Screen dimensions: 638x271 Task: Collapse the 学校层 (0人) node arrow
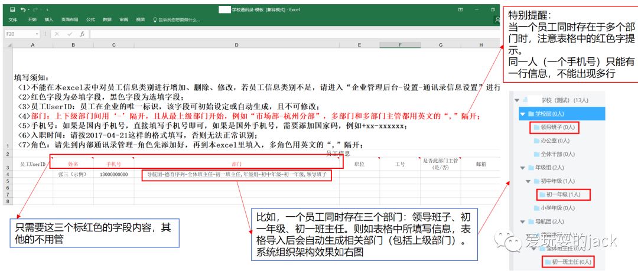coord(523,114)
